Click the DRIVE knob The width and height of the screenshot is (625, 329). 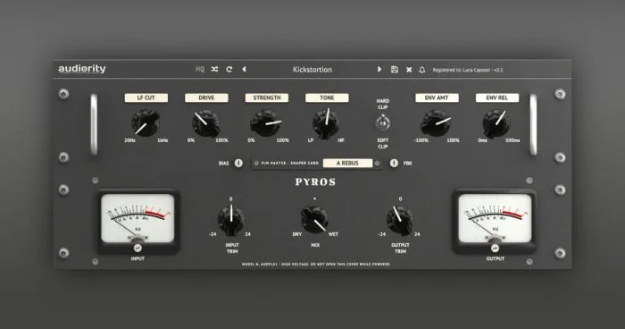[x=206, y=123]
